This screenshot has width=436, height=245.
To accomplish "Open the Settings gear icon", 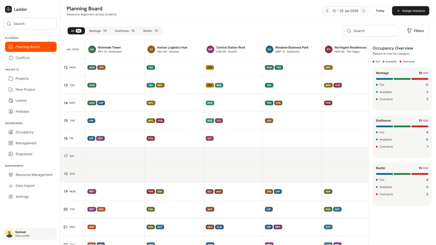I will pyautogui.click(x=11, y=197).
